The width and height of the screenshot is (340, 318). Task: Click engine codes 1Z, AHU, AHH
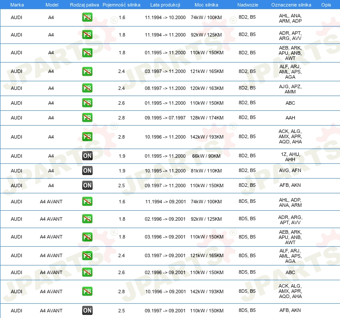tap(290, 157)
